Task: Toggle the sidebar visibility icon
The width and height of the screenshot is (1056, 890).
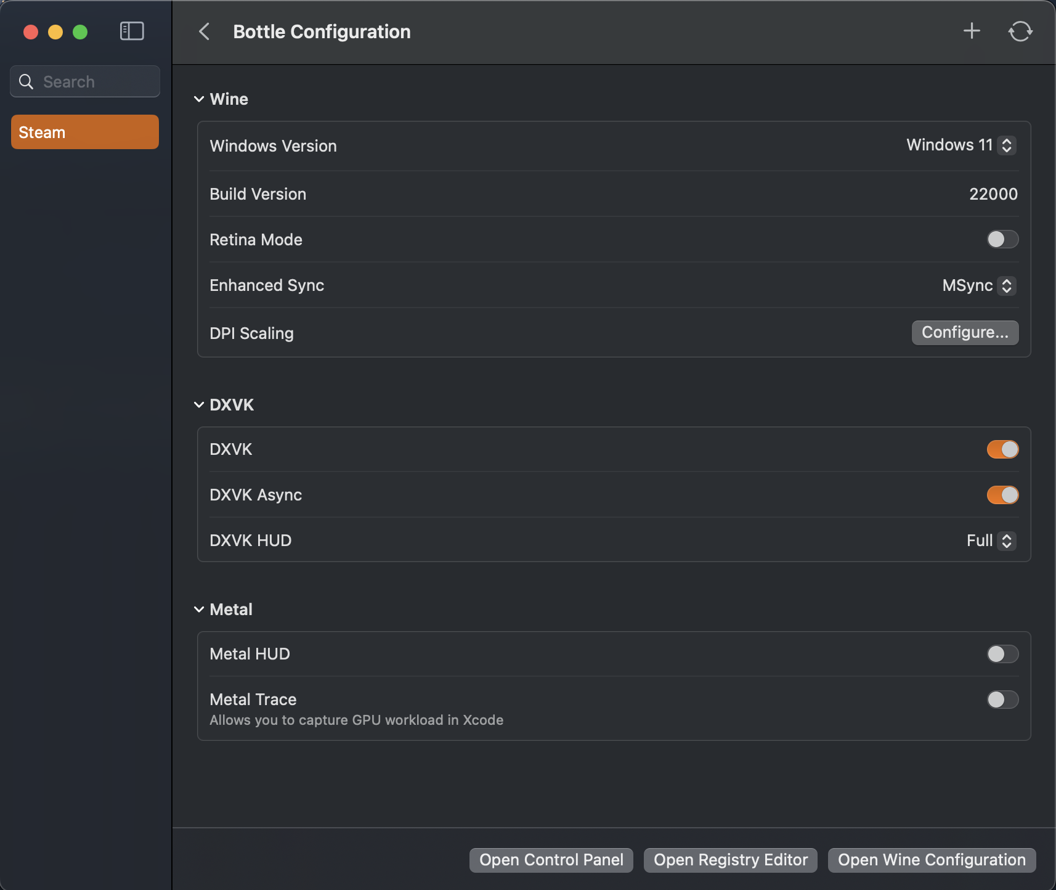Action: 132,31
